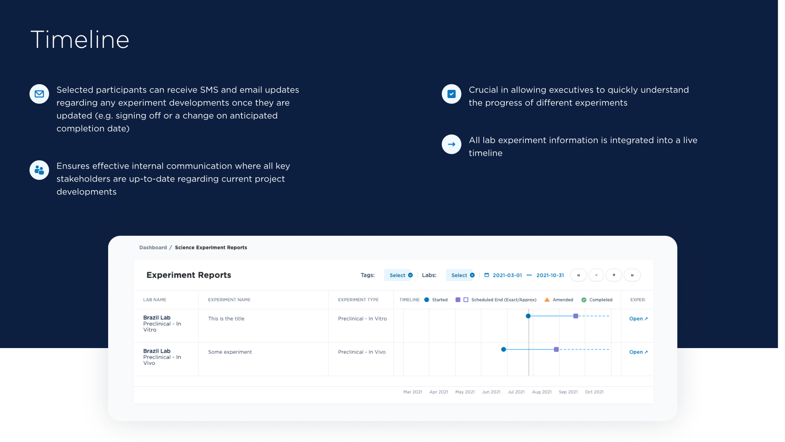Click scheduled end marker of 'This is the title'
Image resolution: width=785 pixels, height=442 pixels.
point(576,316)
